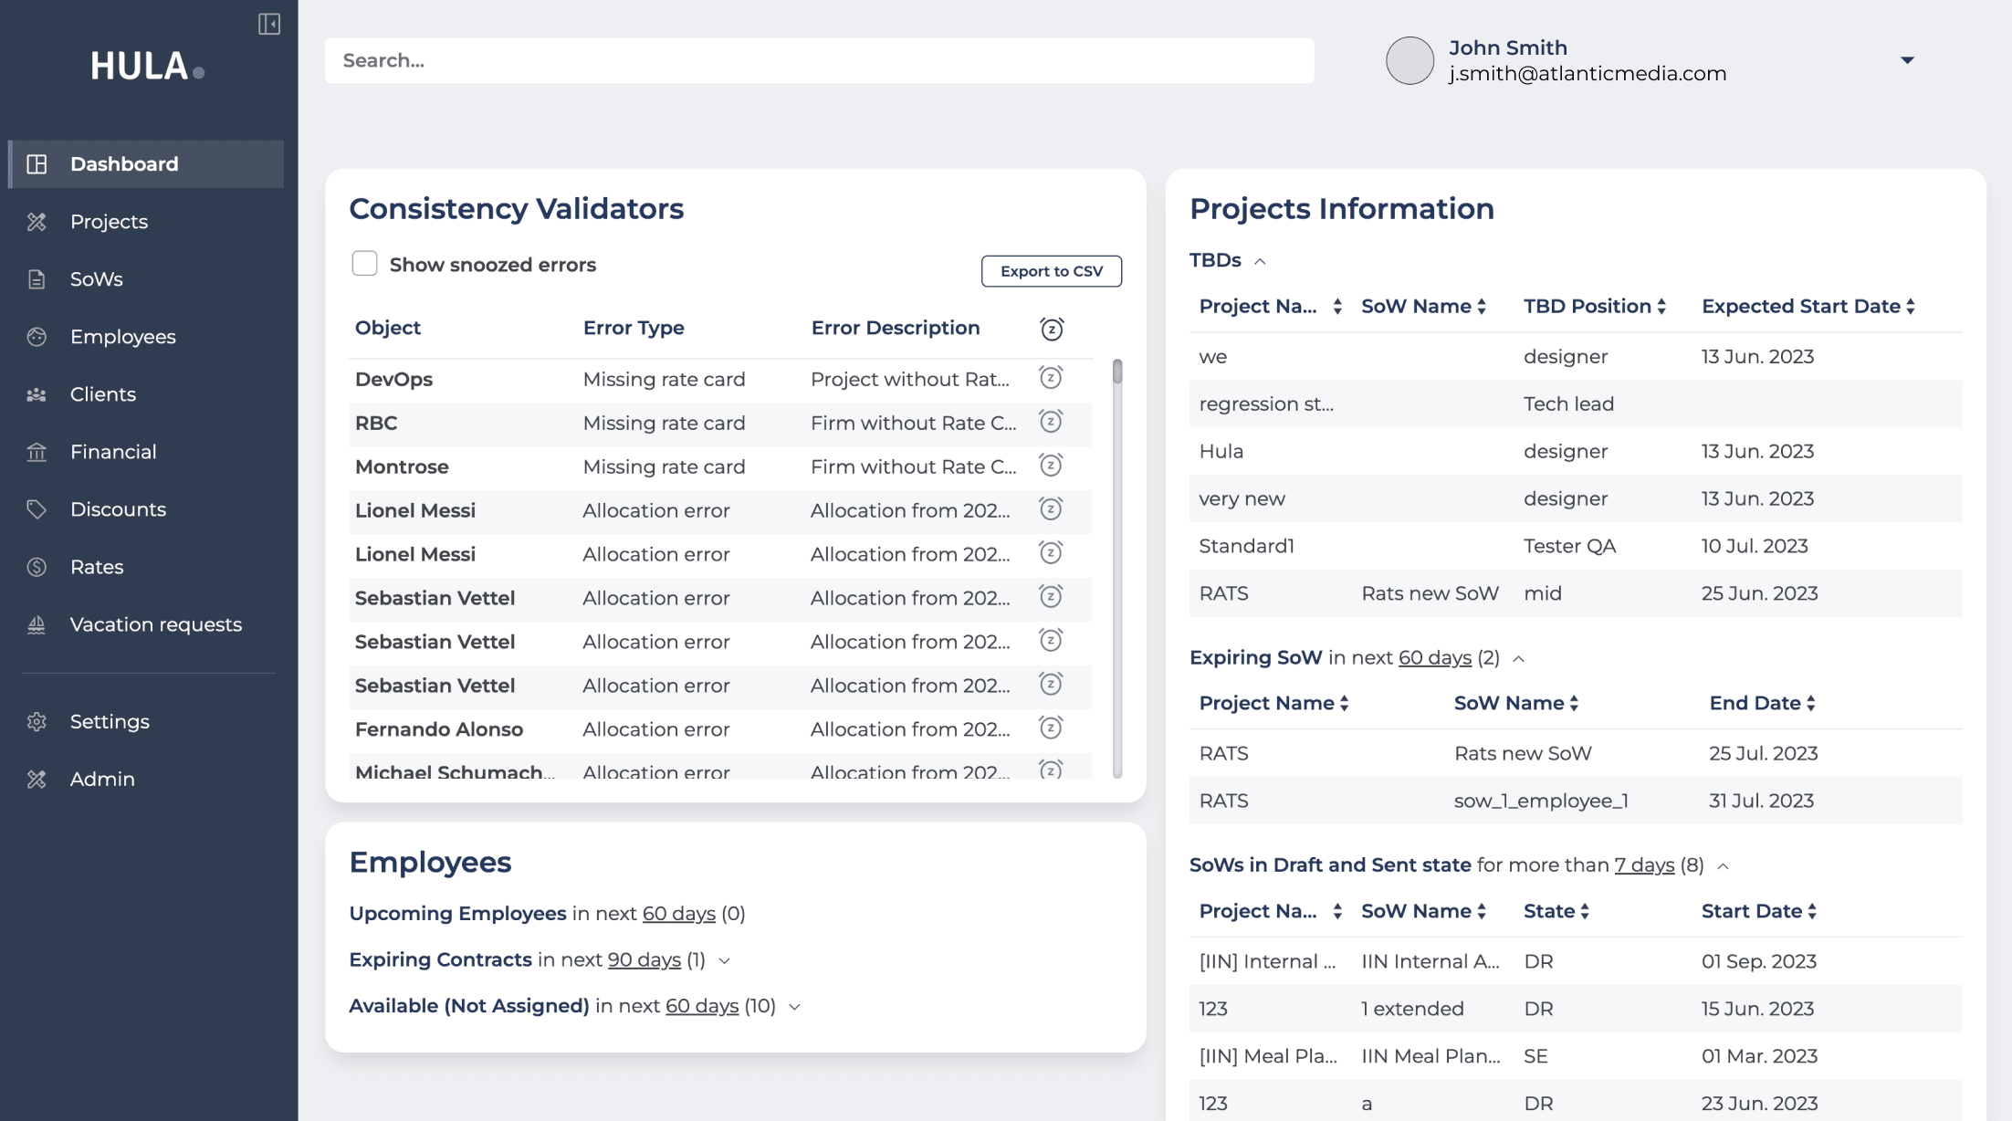
Task: Snooze Fernando Alonso allocation error
Action: tap(1051, 728)
